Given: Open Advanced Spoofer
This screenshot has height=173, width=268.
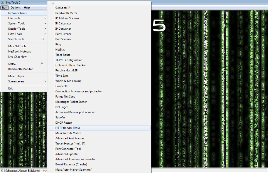Looking at the screenshot, I should [x=99, y=154].
